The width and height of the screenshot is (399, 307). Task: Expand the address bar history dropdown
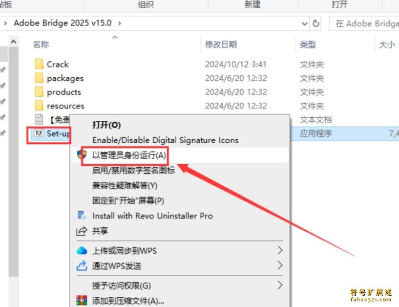click(x=304, y=24)
